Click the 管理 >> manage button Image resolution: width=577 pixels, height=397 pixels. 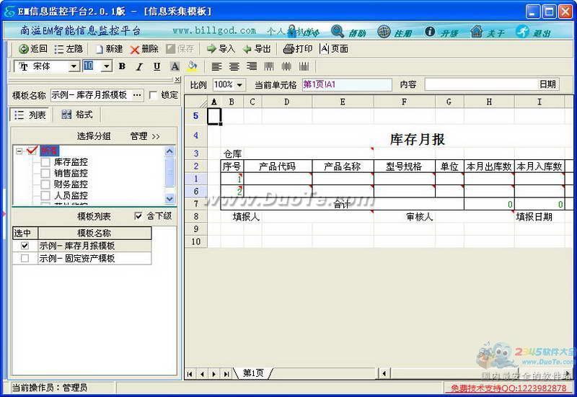point(144,135)
